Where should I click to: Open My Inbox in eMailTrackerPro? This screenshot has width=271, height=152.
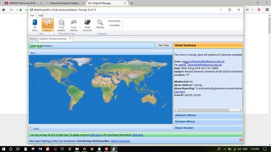coord(35,25)
